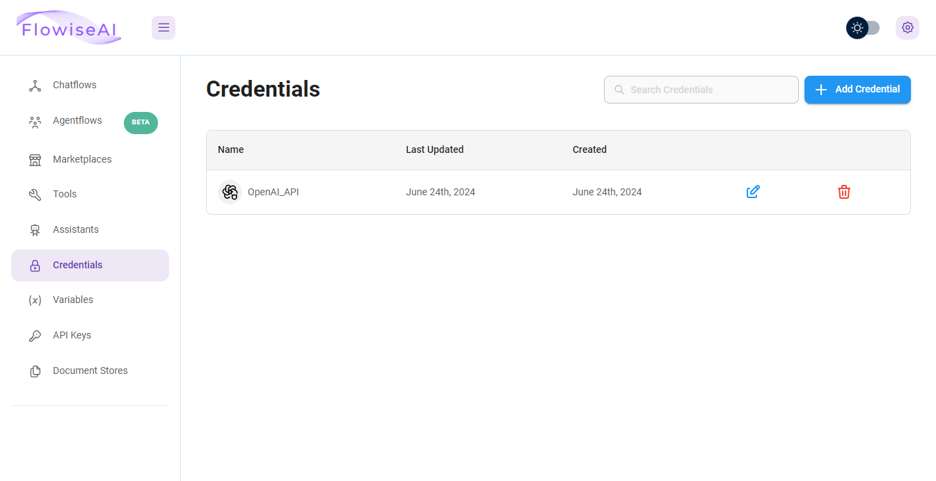Click the key icon for API Keys
This screenshot has height=481, width=936.
pos(35,336)
